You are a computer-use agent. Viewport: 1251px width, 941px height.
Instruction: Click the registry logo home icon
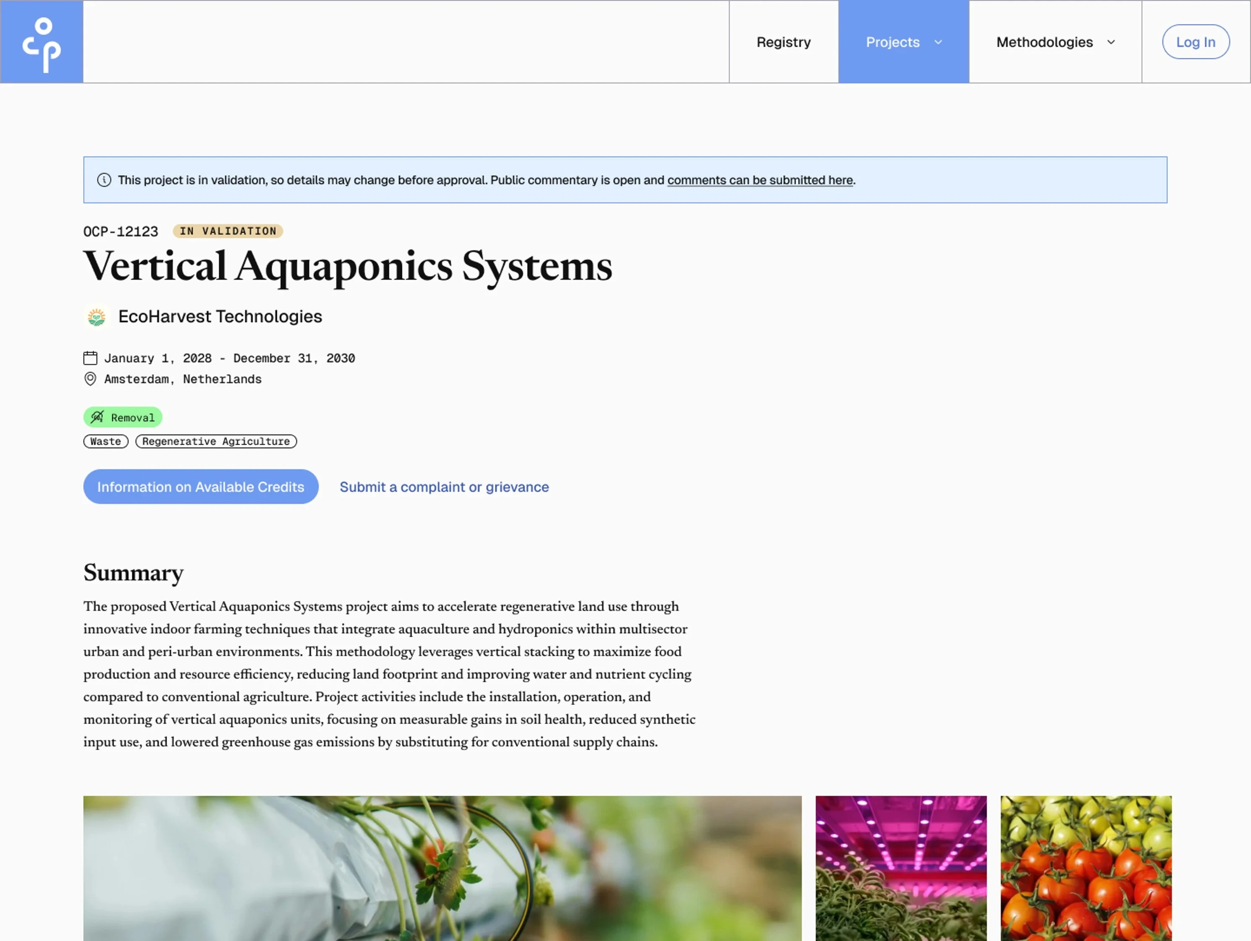(x=41, y=42)
